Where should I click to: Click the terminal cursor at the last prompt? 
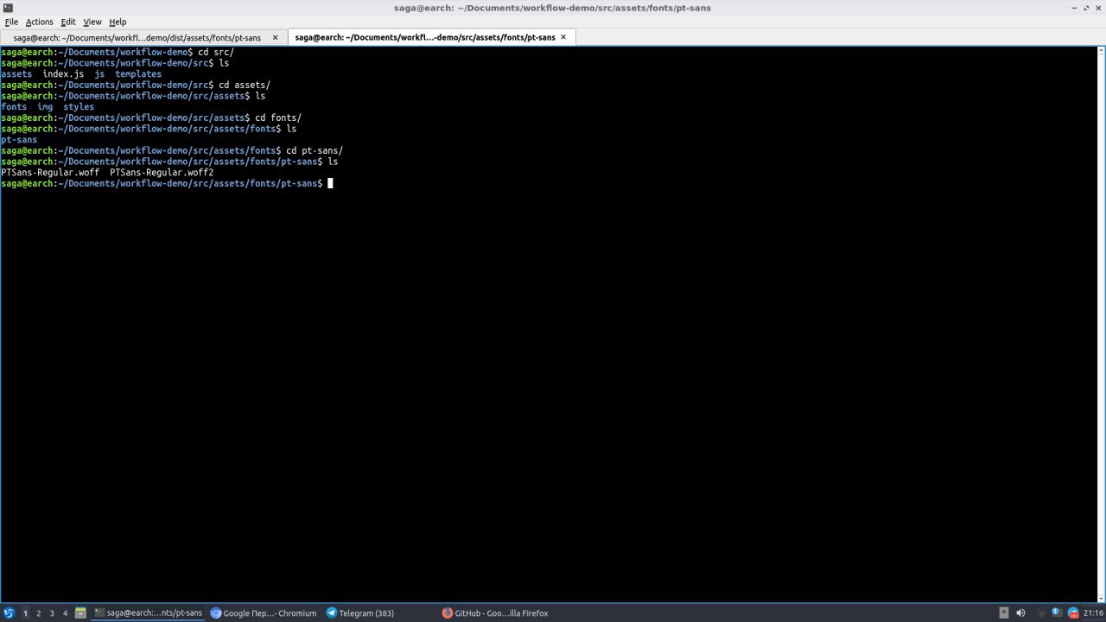point(330,183)
